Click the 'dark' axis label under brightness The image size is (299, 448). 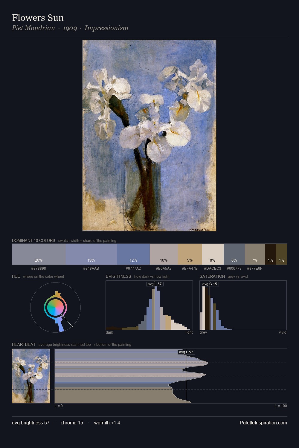(x=109, y=332)
